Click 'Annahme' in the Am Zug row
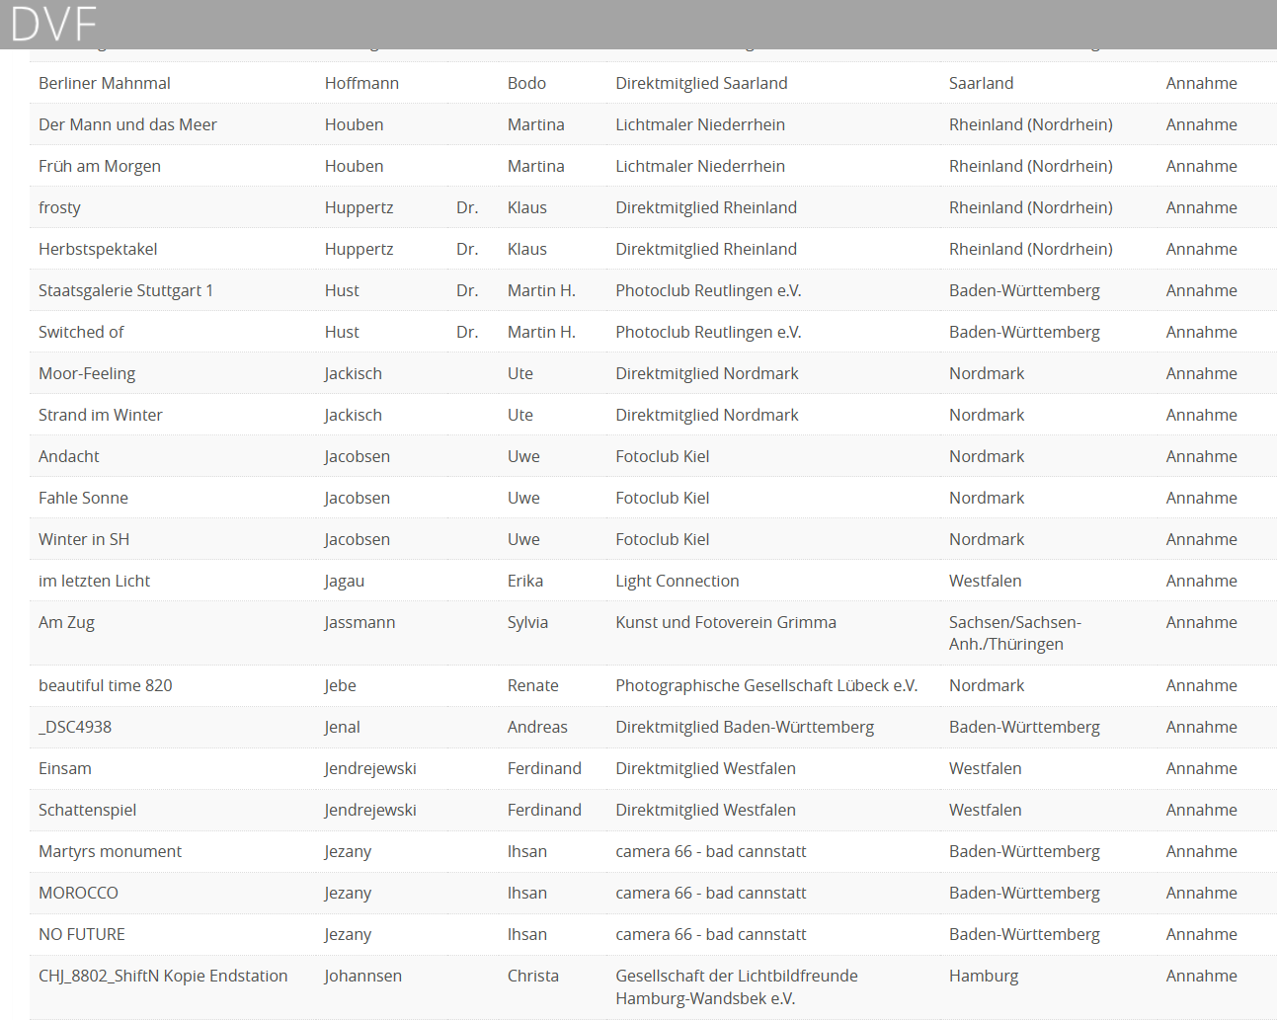Image resolution: width=1277 pixels, height=1020 pixels. [x=1201, y=622]
